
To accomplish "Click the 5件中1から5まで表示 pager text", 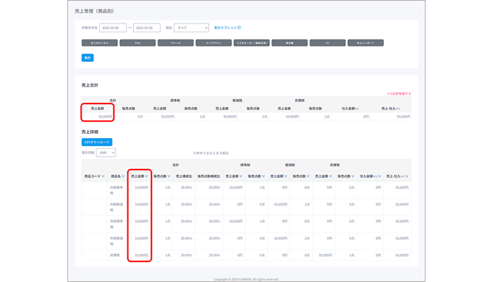I will 211,153.
